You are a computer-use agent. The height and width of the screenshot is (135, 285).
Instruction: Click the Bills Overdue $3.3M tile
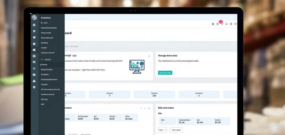click(221, 121)
